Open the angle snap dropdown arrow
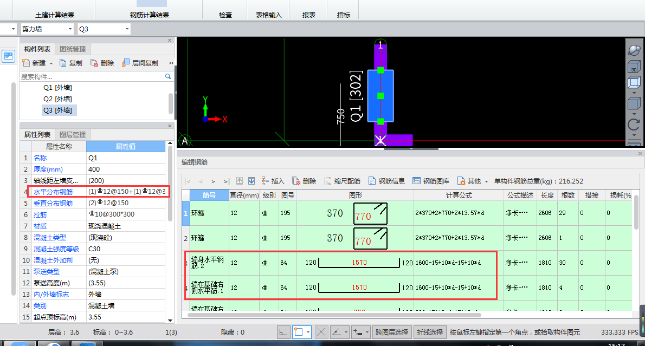Viewport: 645px width, 346px height. point(346,332)
